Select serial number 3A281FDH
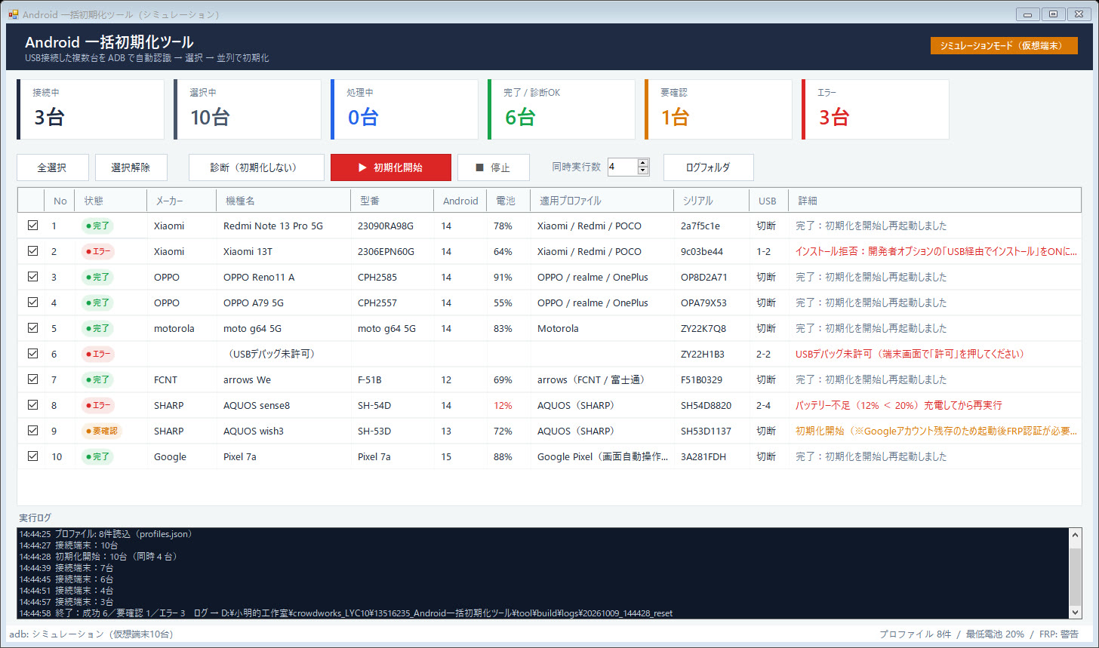Screen dimensions: 1099x648 click(703, 456)
